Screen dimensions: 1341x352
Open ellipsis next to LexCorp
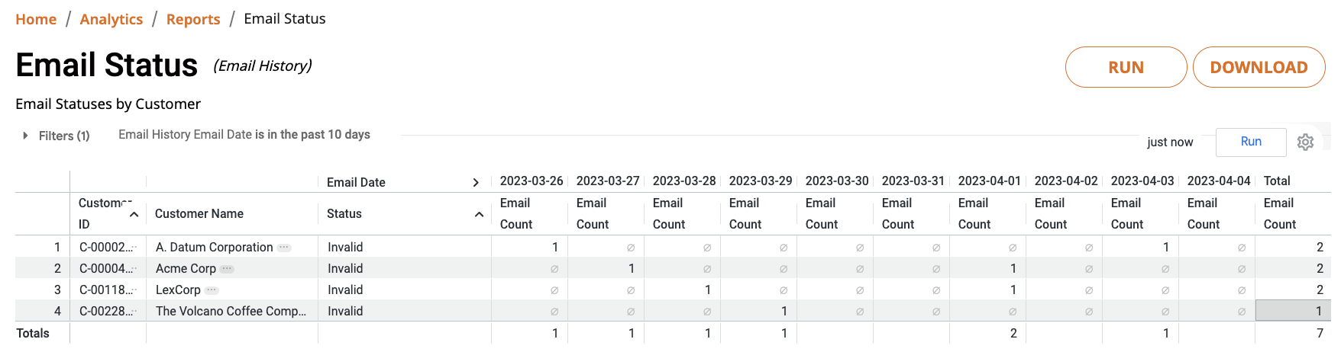(x=212, y=290)
